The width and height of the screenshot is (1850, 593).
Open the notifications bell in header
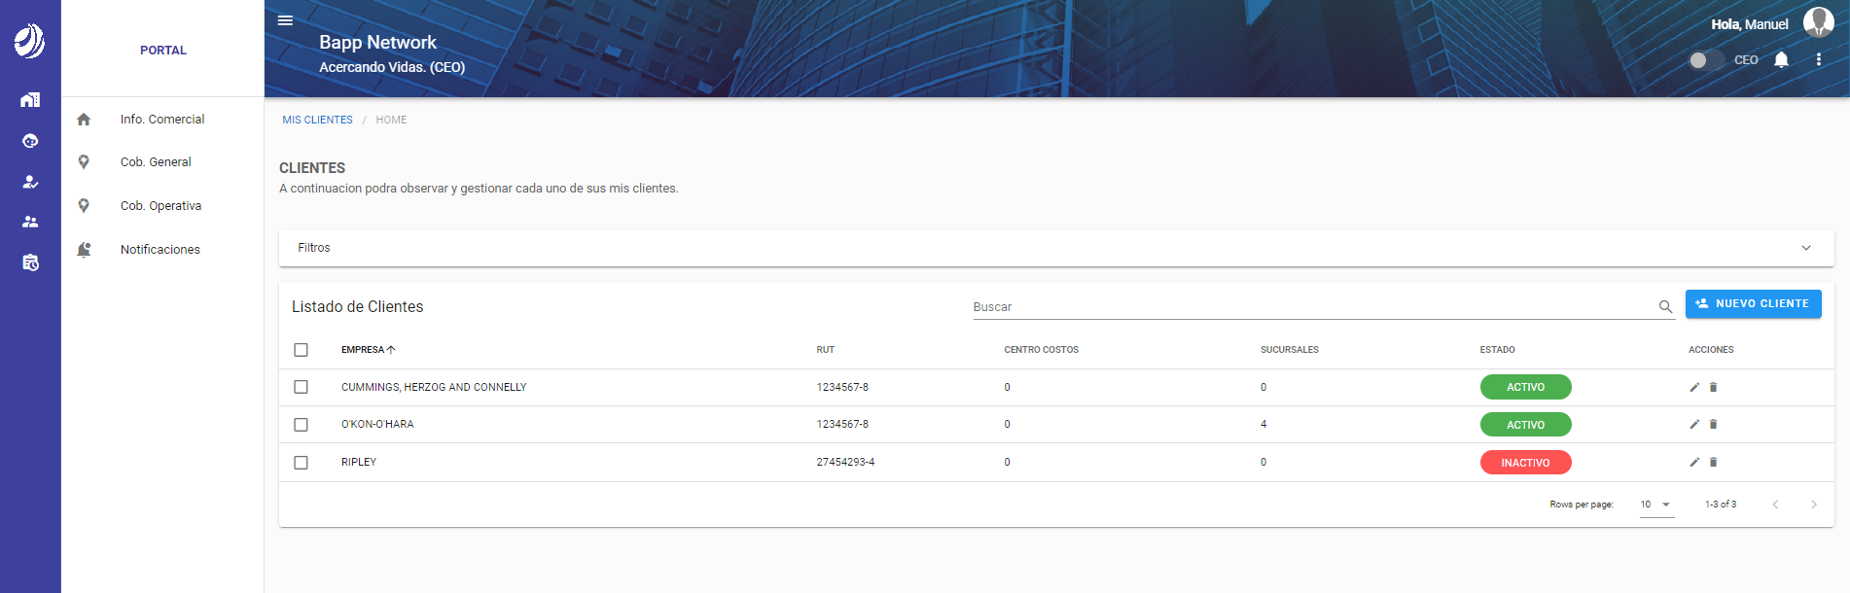[x=1781, y=60]
